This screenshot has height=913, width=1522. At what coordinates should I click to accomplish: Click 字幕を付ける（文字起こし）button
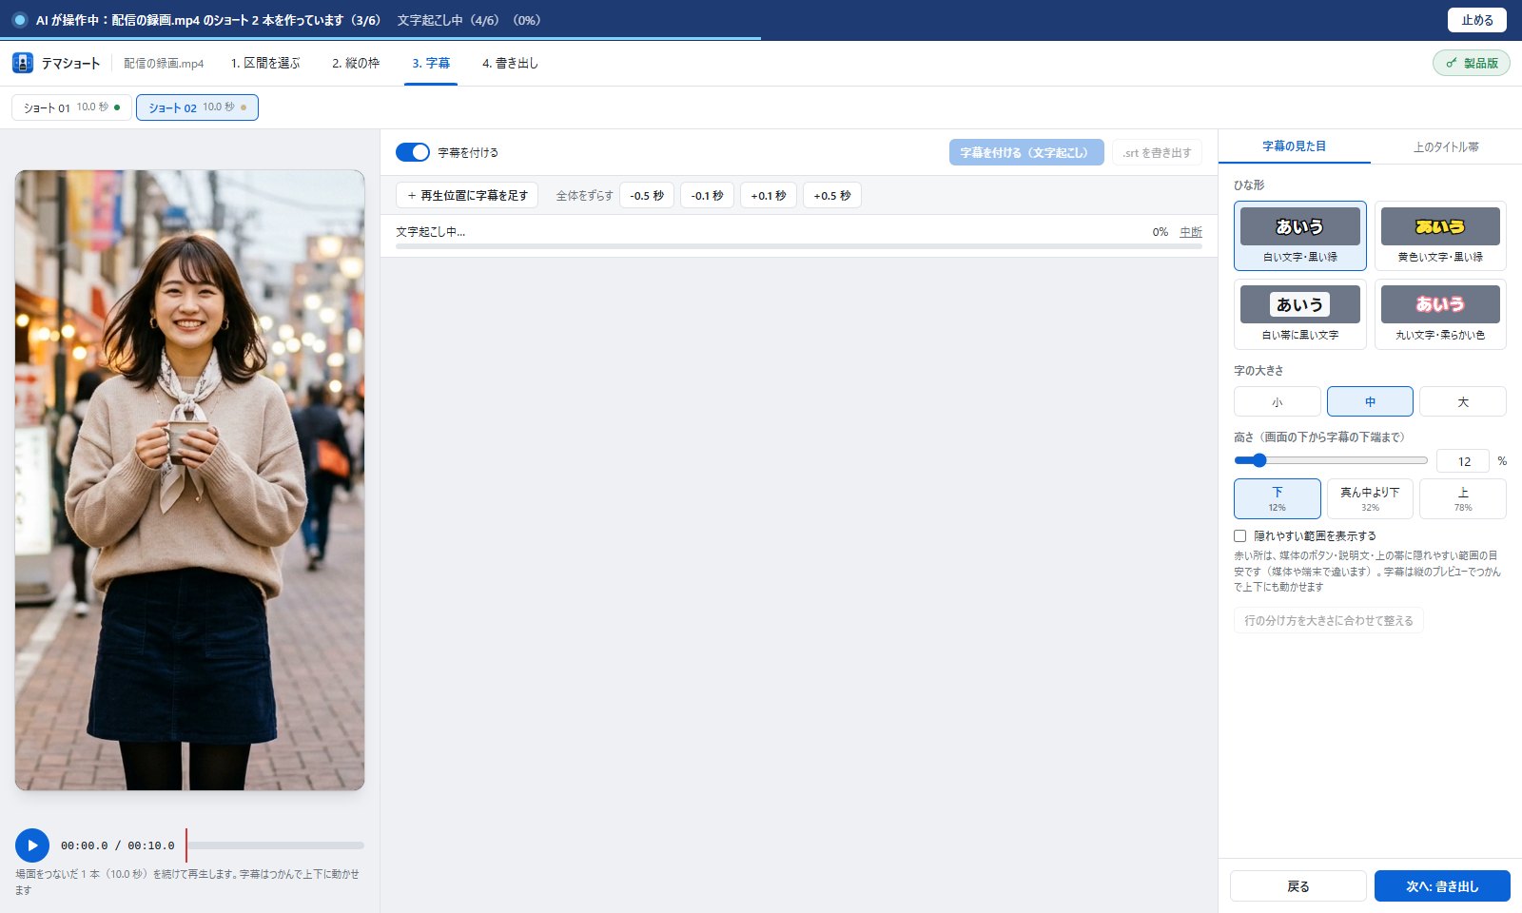[x=1026, y=152]
